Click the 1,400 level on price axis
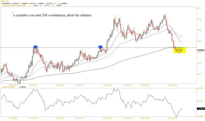 [x=199, y=30]
